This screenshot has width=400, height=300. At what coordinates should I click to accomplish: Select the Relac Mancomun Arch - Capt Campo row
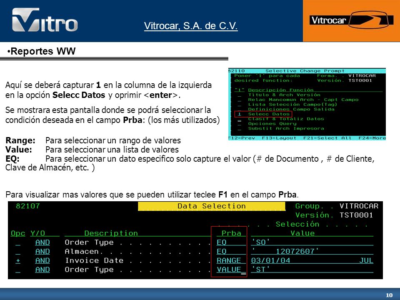pos(303,100)
